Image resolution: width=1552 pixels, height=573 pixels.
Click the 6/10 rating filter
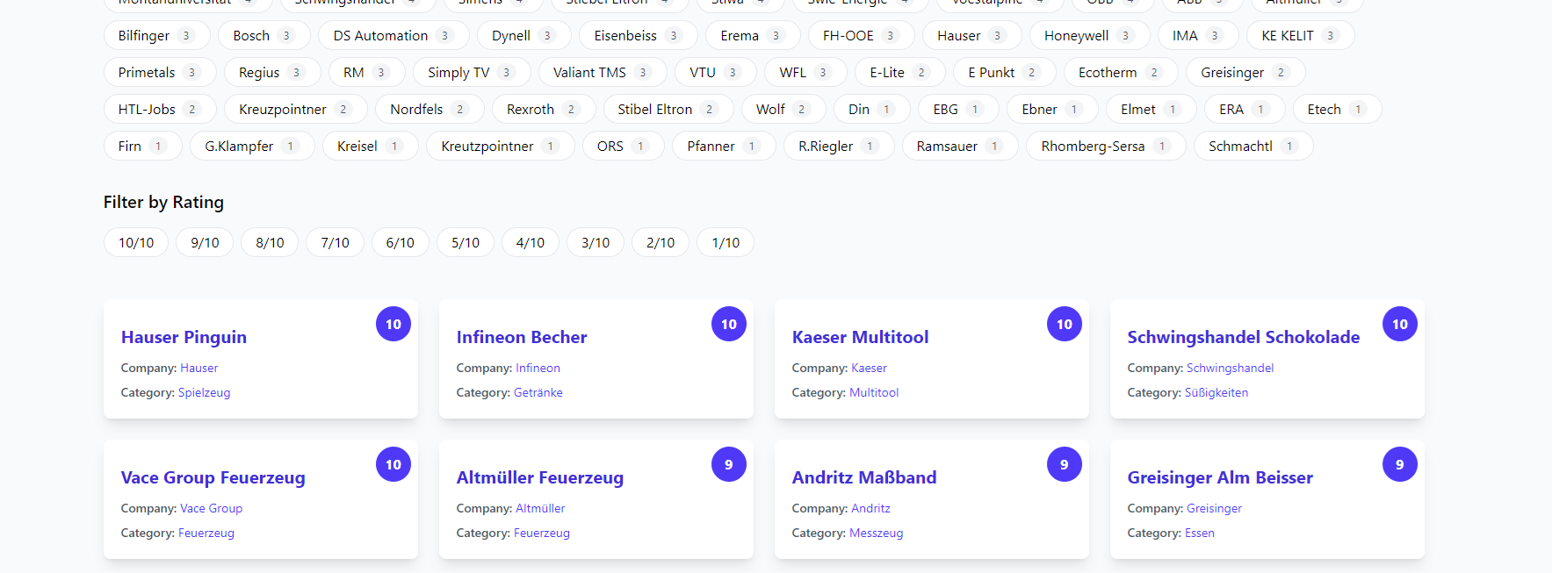[400, 243]
